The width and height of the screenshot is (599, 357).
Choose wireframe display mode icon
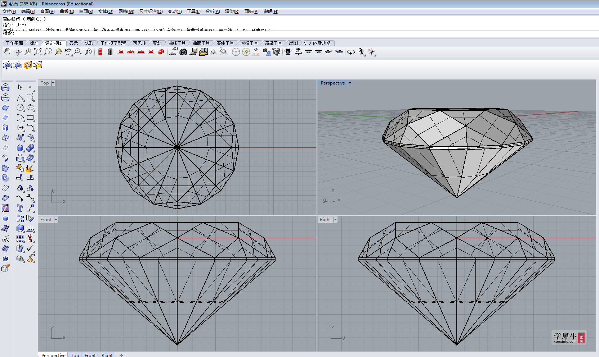click(7, 65)
